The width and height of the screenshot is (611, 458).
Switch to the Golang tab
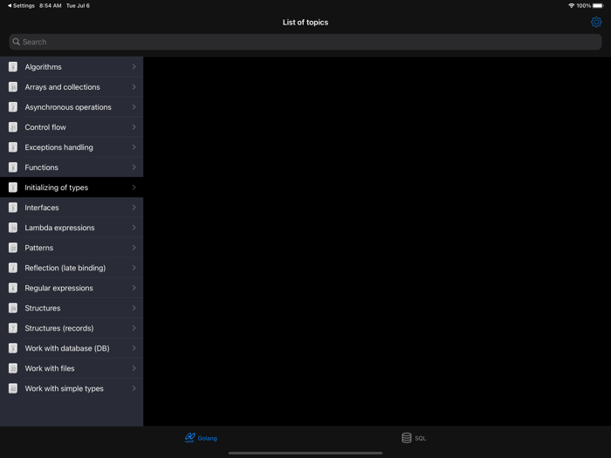[x=201, y=438]
